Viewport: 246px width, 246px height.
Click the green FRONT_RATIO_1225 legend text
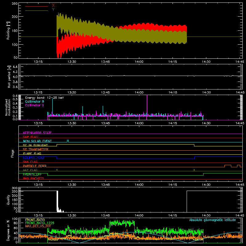point(40,223)
